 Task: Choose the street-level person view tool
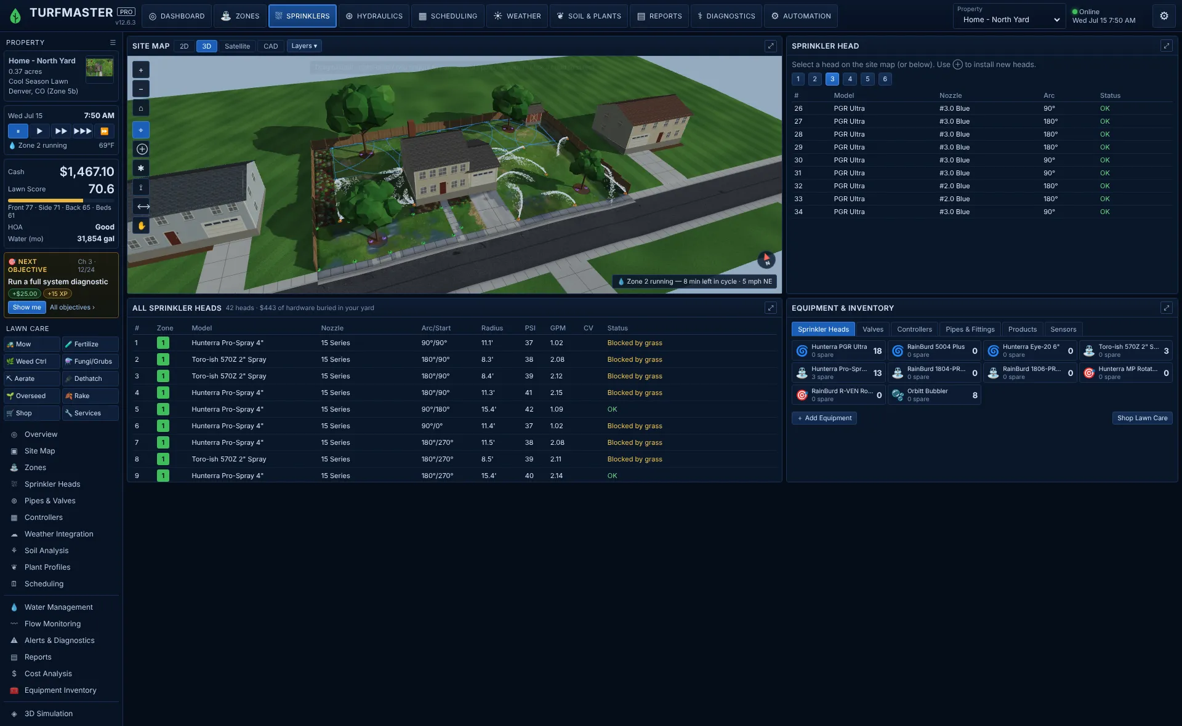pyautogui.click(x=141, y=188)
